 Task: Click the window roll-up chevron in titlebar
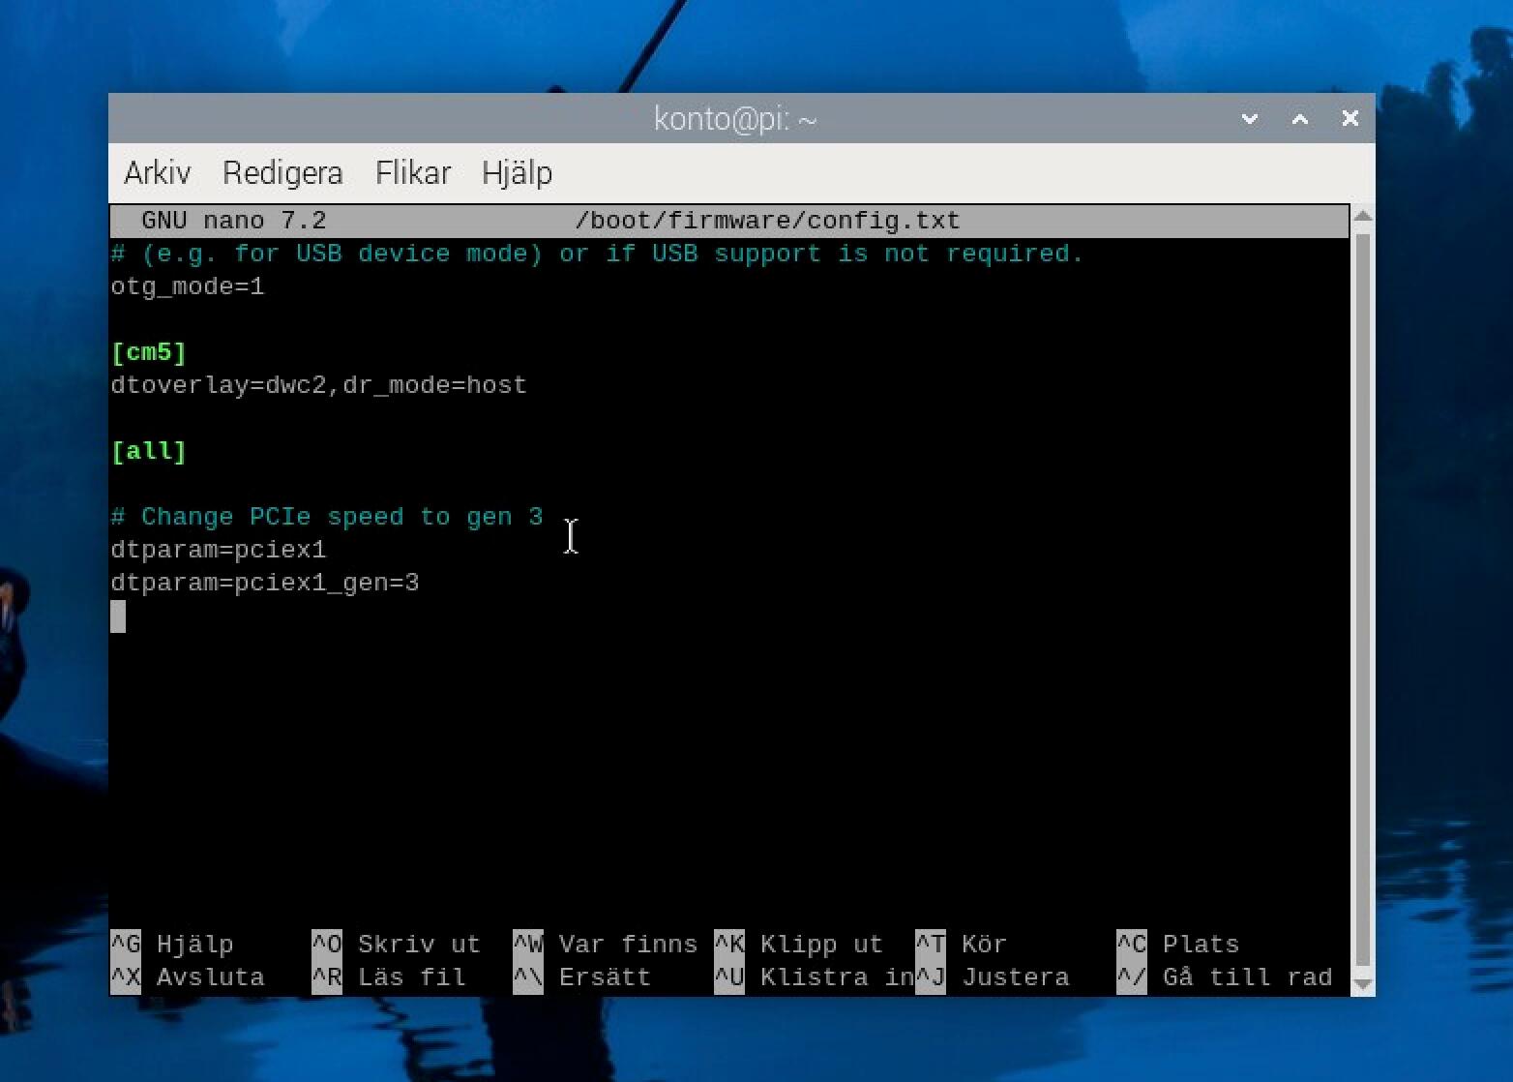(1250, 118)
